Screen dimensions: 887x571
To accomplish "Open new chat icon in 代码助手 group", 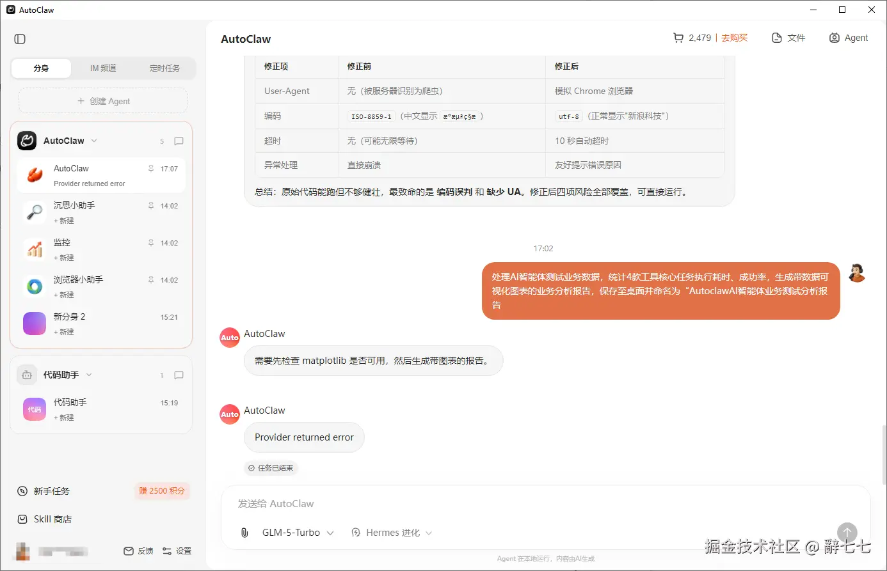I will pyautogui.click(x=179, y=375).
